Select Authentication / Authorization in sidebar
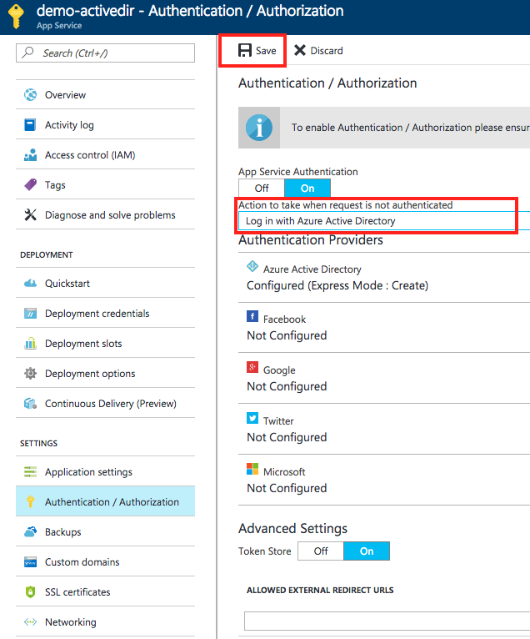 point(106,501)
